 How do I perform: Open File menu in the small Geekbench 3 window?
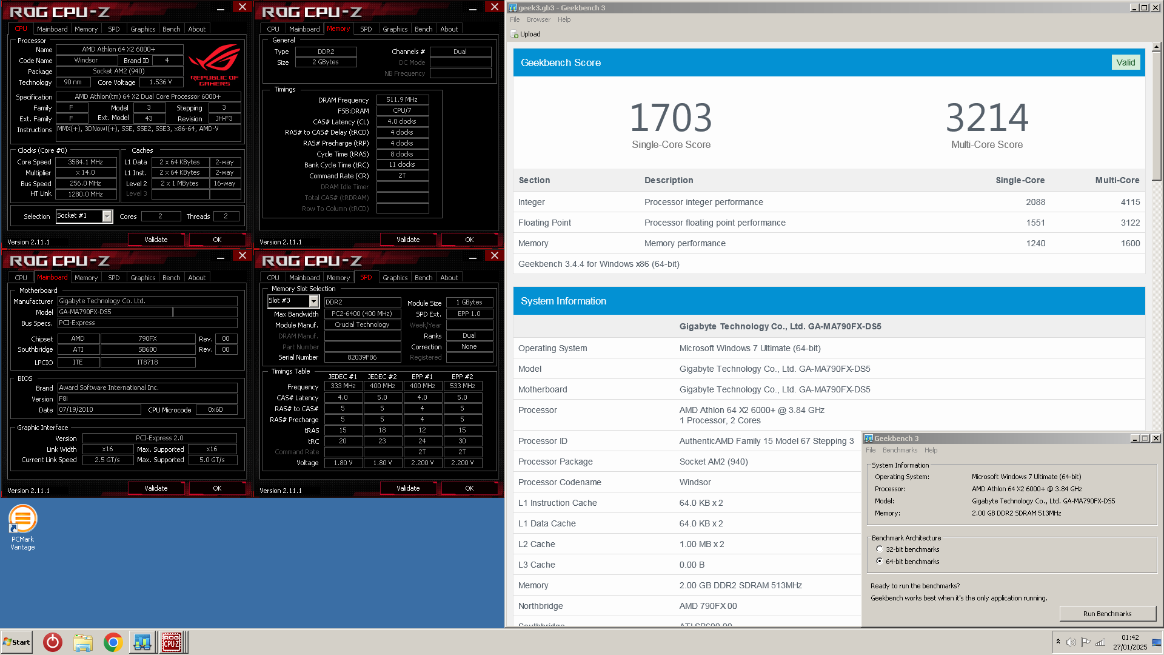[x=871, y=450]
